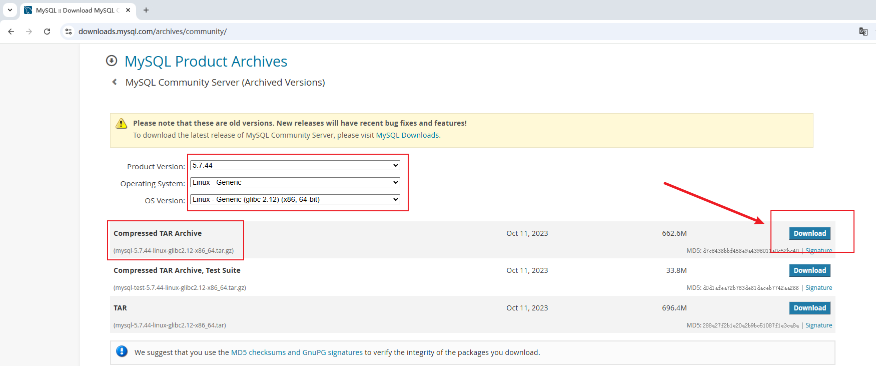Click the yellow warning triangle icon
Viewport: 876px width, 366px height.
click(x=121, y=123)
